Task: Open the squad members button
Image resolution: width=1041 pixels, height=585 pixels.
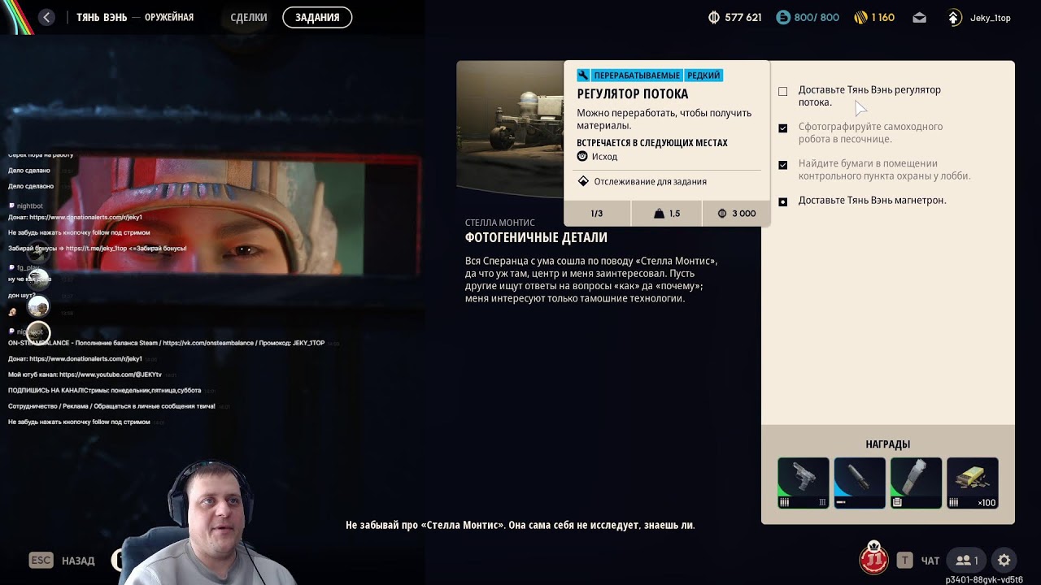Action: pos(967,560)
